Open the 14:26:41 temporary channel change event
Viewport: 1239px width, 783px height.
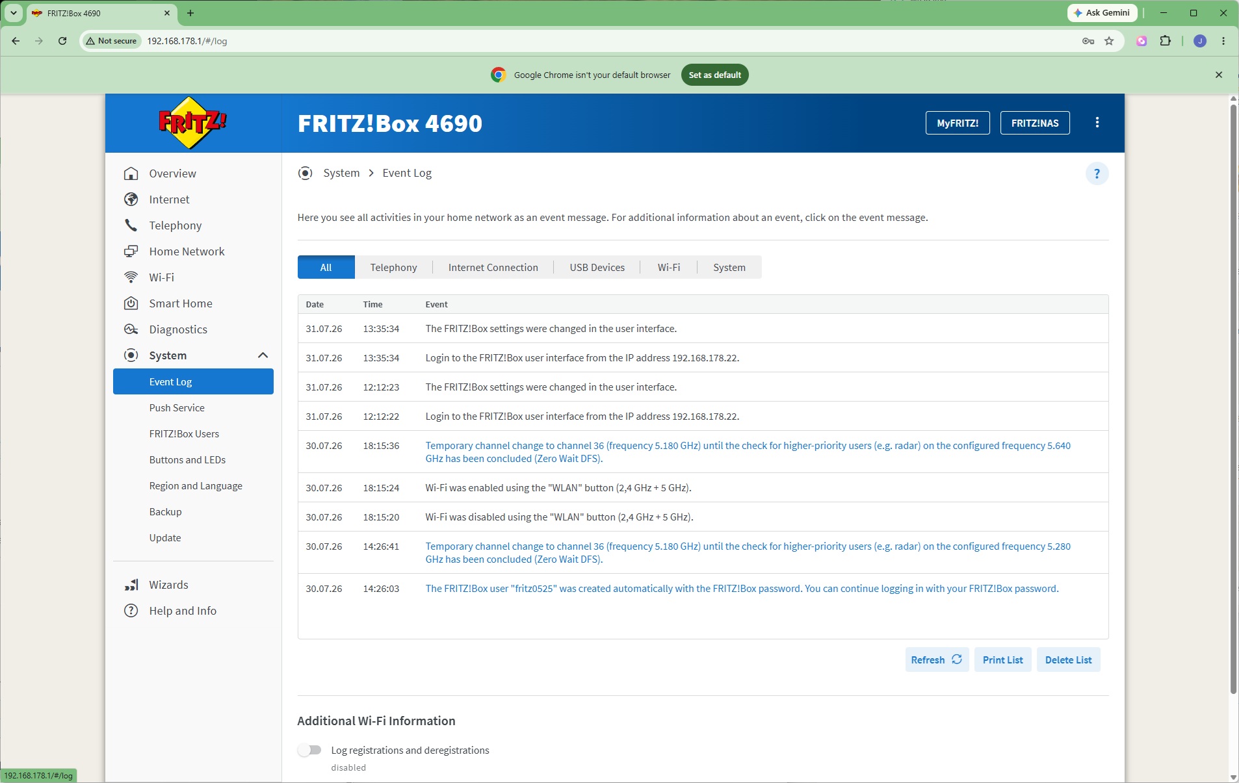(748, 552)
